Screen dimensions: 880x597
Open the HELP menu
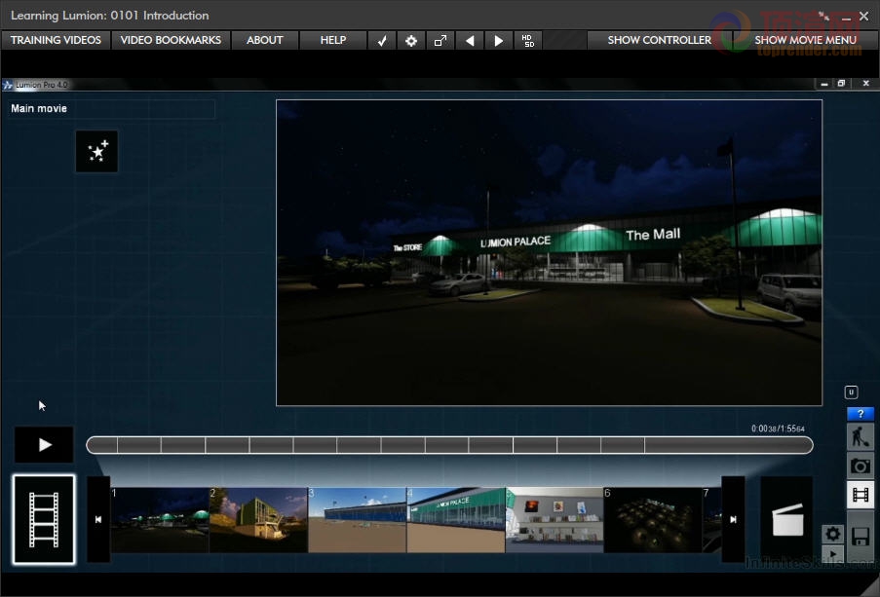333,40
